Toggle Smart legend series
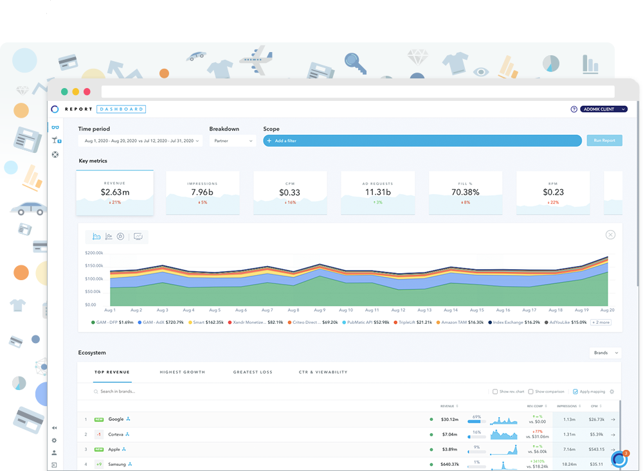This screenshot has width=643, height=471. [x=206, y=322]
